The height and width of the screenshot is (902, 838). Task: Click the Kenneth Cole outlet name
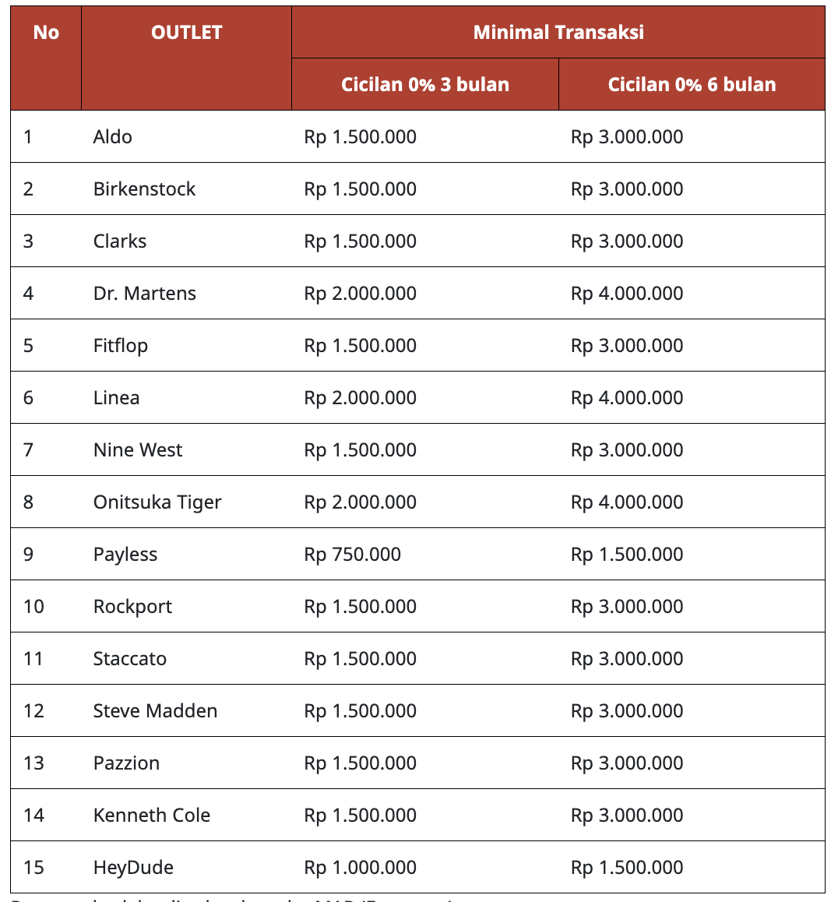152,816
